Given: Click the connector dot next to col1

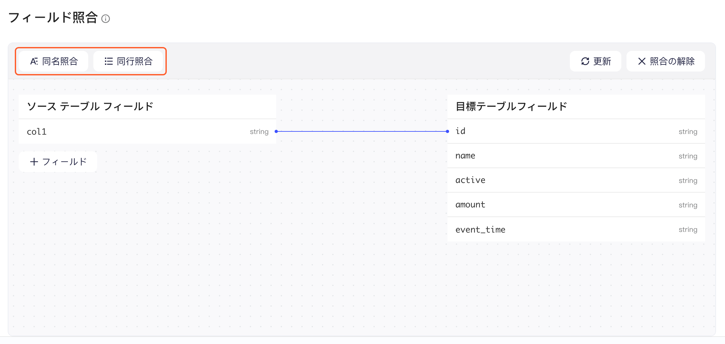Looking at the screenshot, I should click(276, 131).
